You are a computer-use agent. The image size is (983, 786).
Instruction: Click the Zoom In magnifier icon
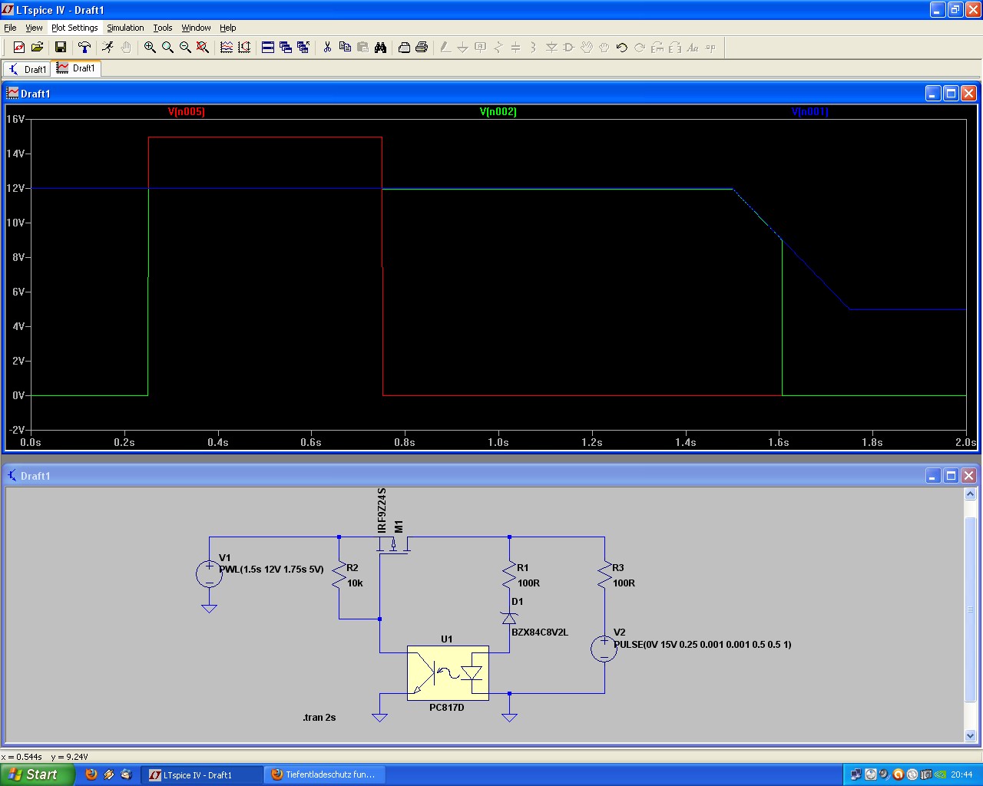[150, 48]
